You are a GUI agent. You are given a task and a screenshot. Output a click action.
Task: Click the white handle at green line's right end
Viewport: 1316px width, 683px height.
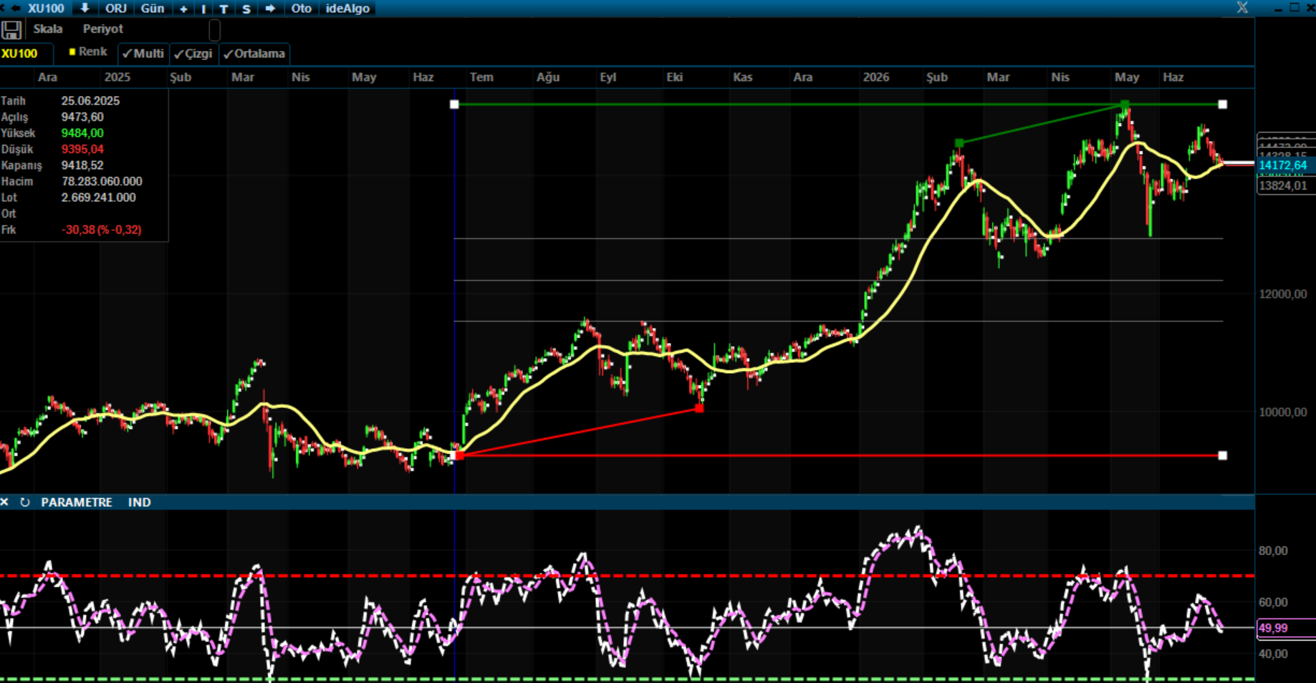[1223, 105]
